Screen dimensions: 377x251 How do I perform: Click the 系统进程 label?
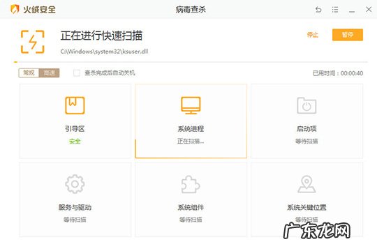tap(191, 129)
